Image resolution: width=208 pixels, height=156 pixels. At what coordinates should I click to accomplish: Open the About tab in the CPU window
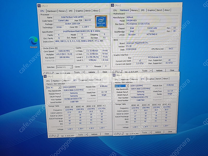coord(96,11)
